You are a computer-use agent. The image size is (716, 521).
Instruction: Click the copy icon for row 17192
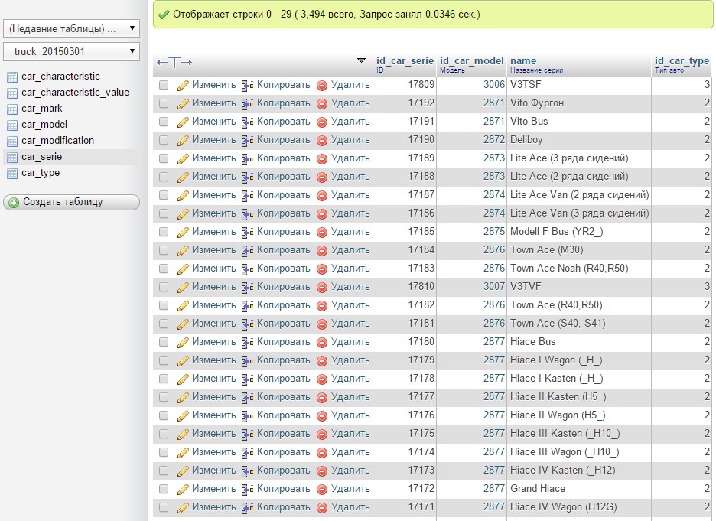248,103
